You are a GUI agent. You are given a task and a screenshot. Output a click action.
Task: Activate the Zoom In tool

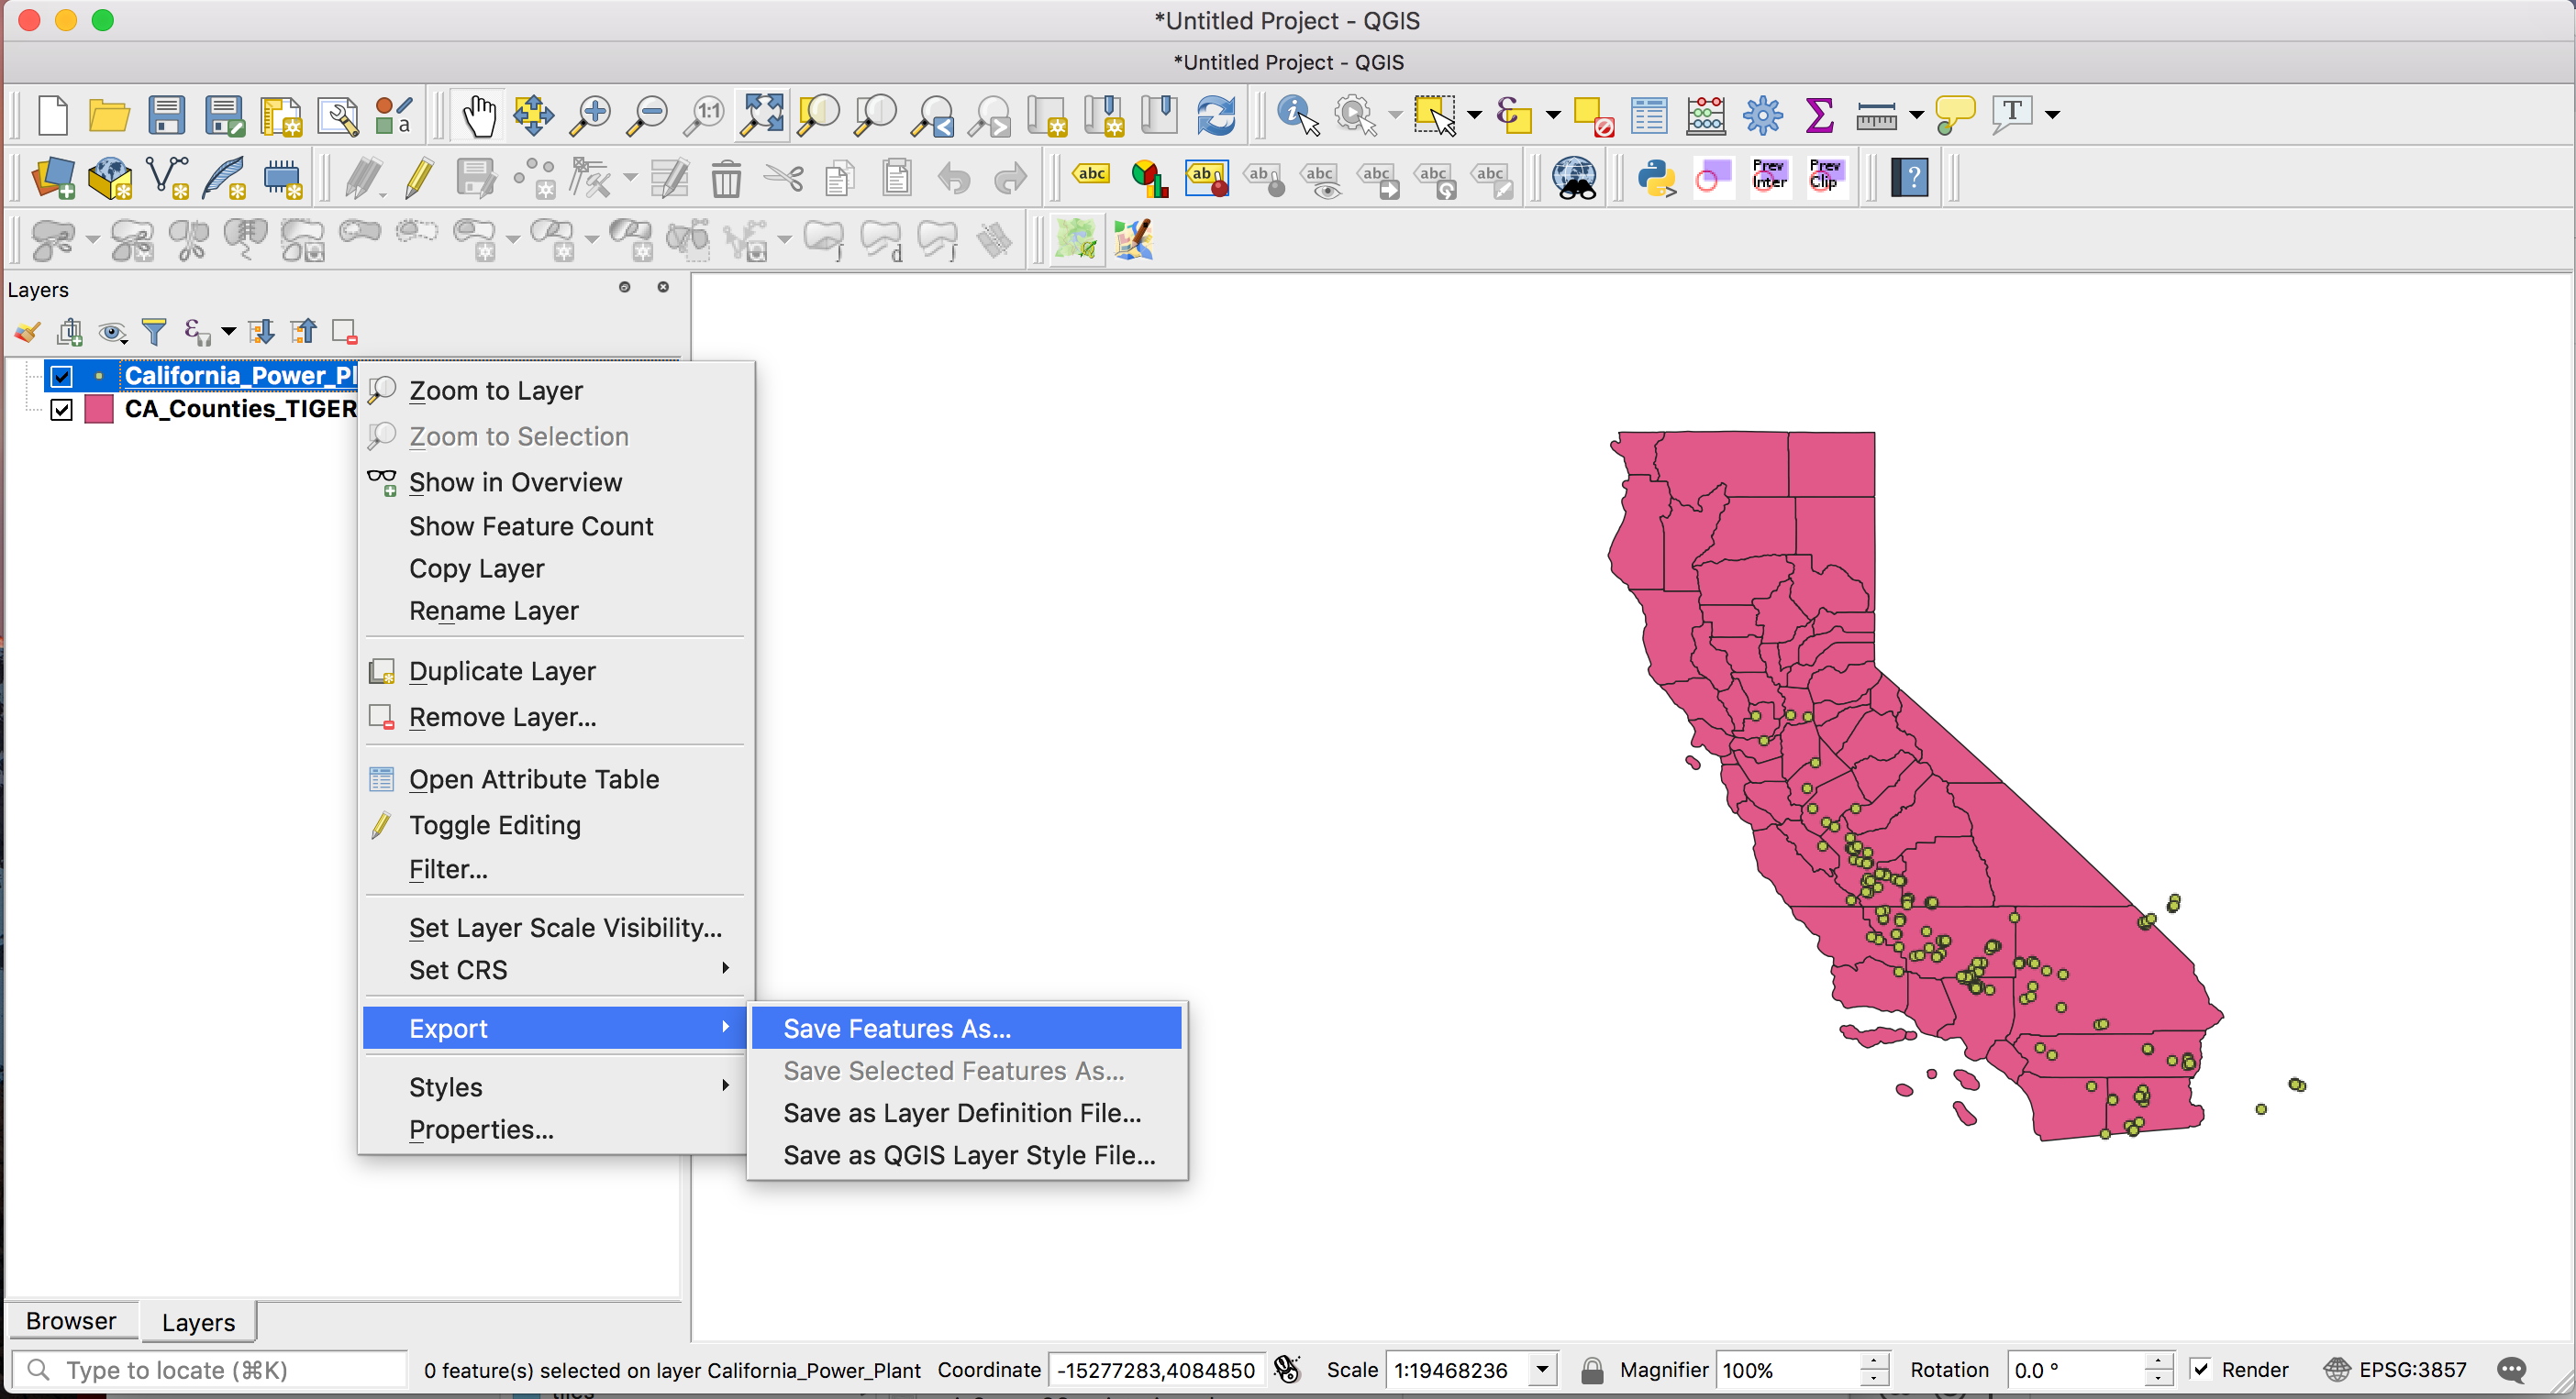point(591,114)
